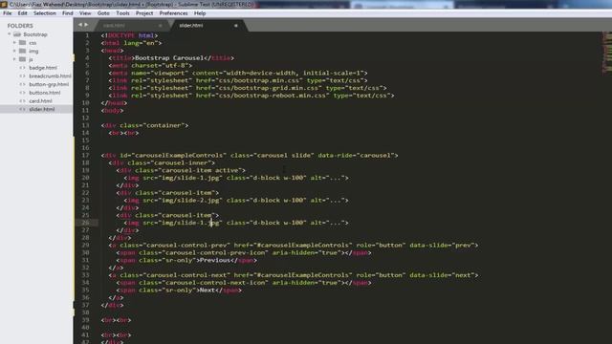Select the css folder icon

[23, 42]
